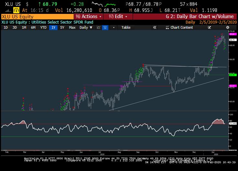The width and height of the screenshot is (238, 171).
Task: Click the Utilities Select Sector SPDR Fund label
Action: pyautogui.click(x=62, y=22)
